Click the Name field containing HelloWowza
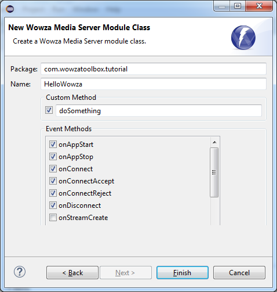 (x=154, y=84)
